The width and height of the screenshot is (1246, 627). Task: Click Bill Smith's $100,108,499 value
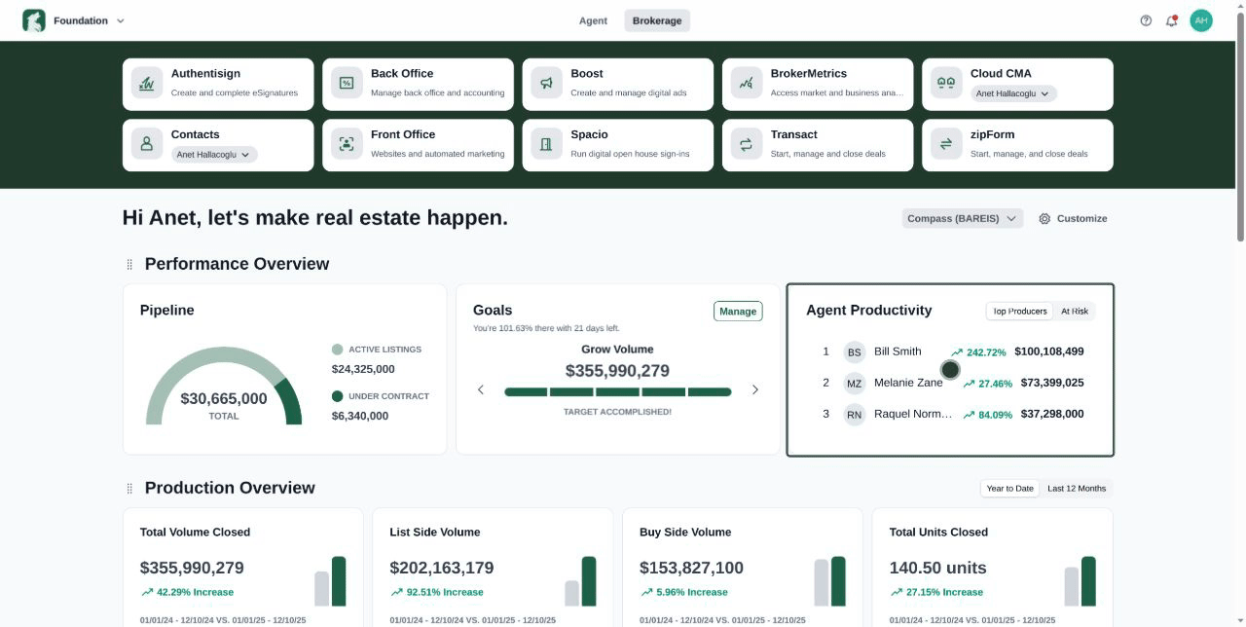tap(1049, 351)
